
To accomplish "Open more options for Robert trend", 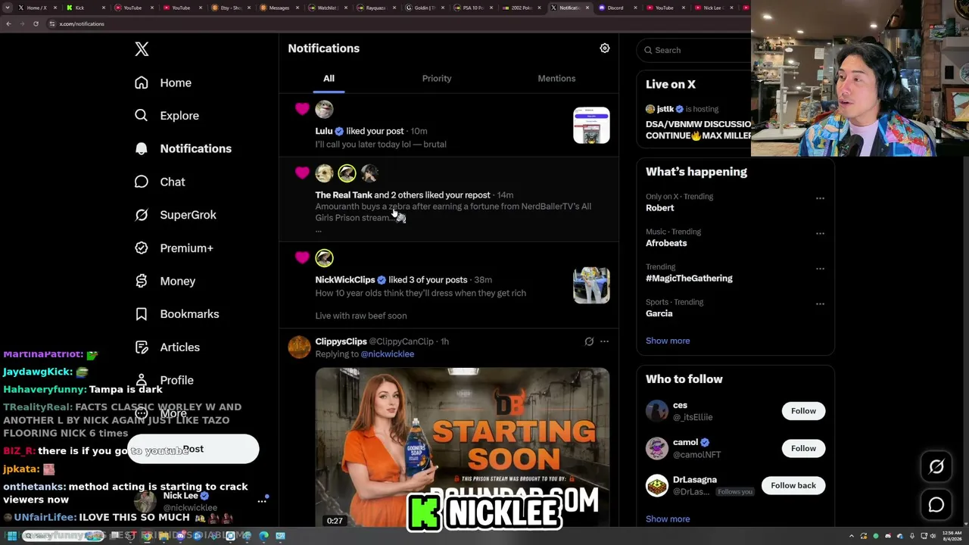I will tap(820, 198).
